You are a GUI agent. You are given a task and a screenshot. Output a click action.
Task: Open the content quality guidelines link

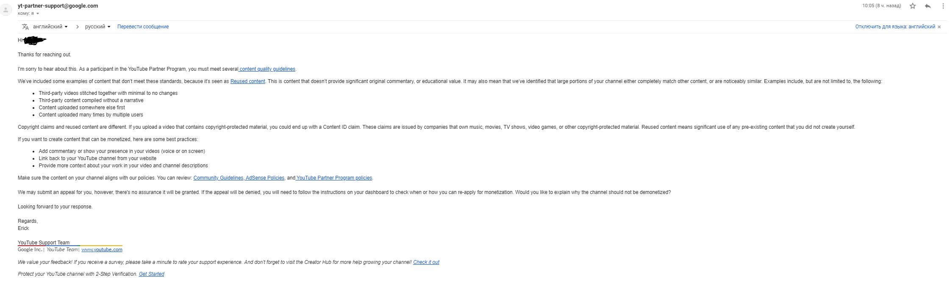(267, 69)
